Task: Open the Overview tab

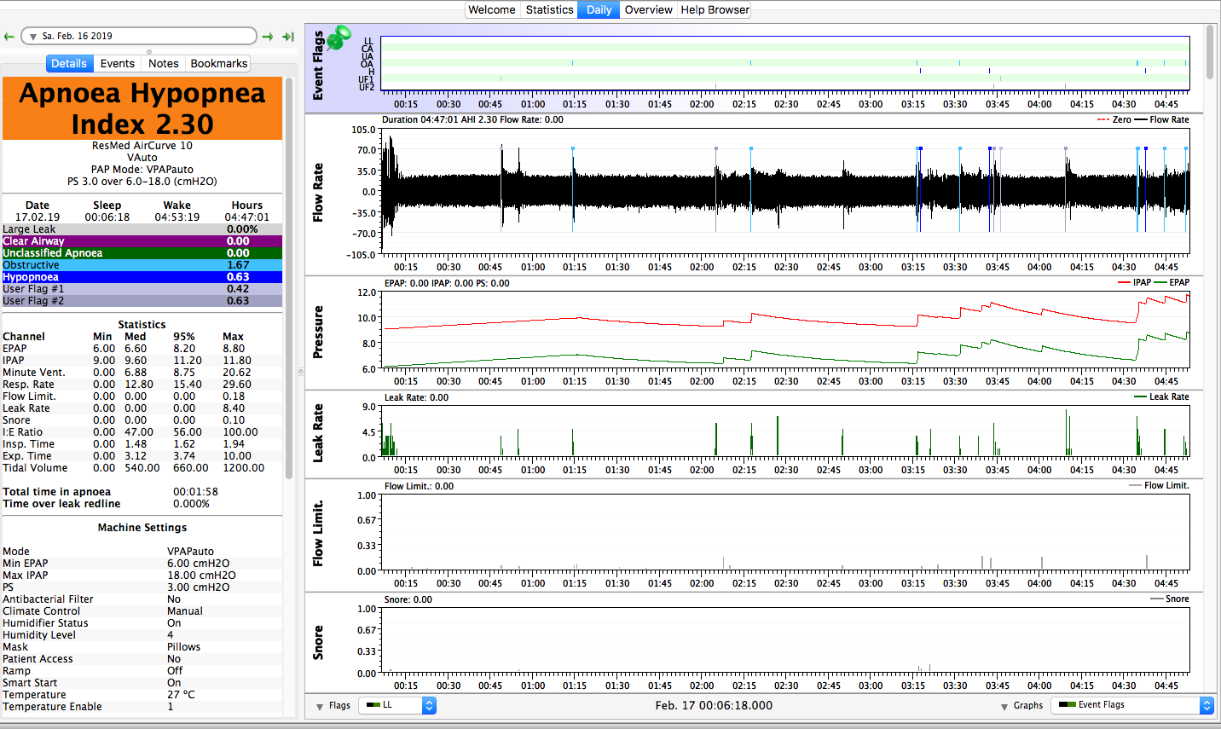Action: (x=648, y=10)
